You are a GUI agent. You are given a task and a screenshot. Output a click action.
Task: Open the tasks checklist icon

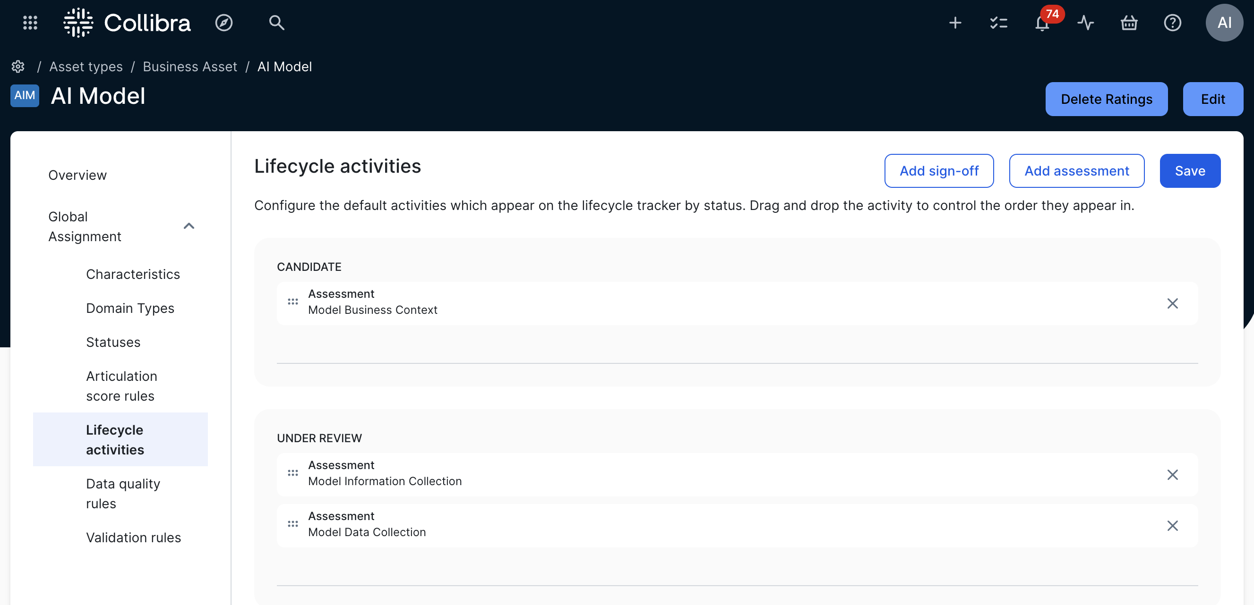click(x=999, y=22)
